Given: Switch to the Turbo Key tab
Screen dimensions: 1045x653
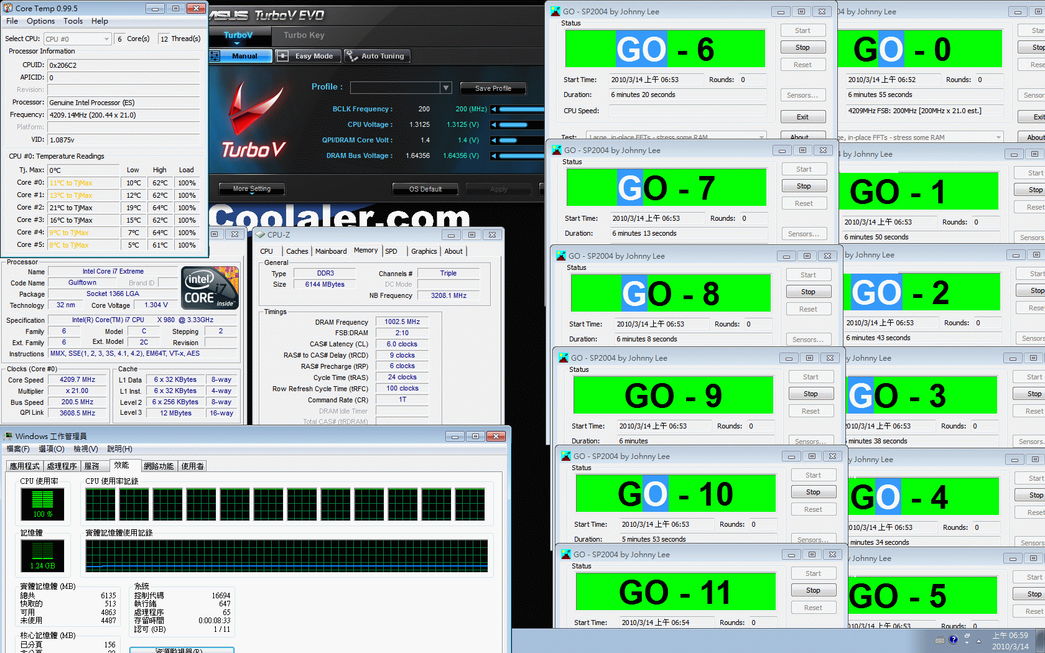Looking at the screenshot, I should coord(304,35).
